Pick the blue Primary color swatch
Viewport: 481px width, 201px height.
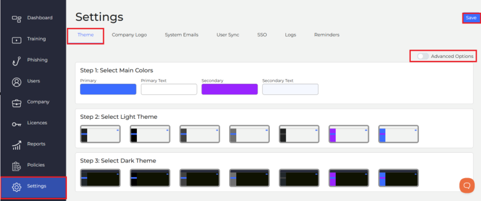coord(108,89)
